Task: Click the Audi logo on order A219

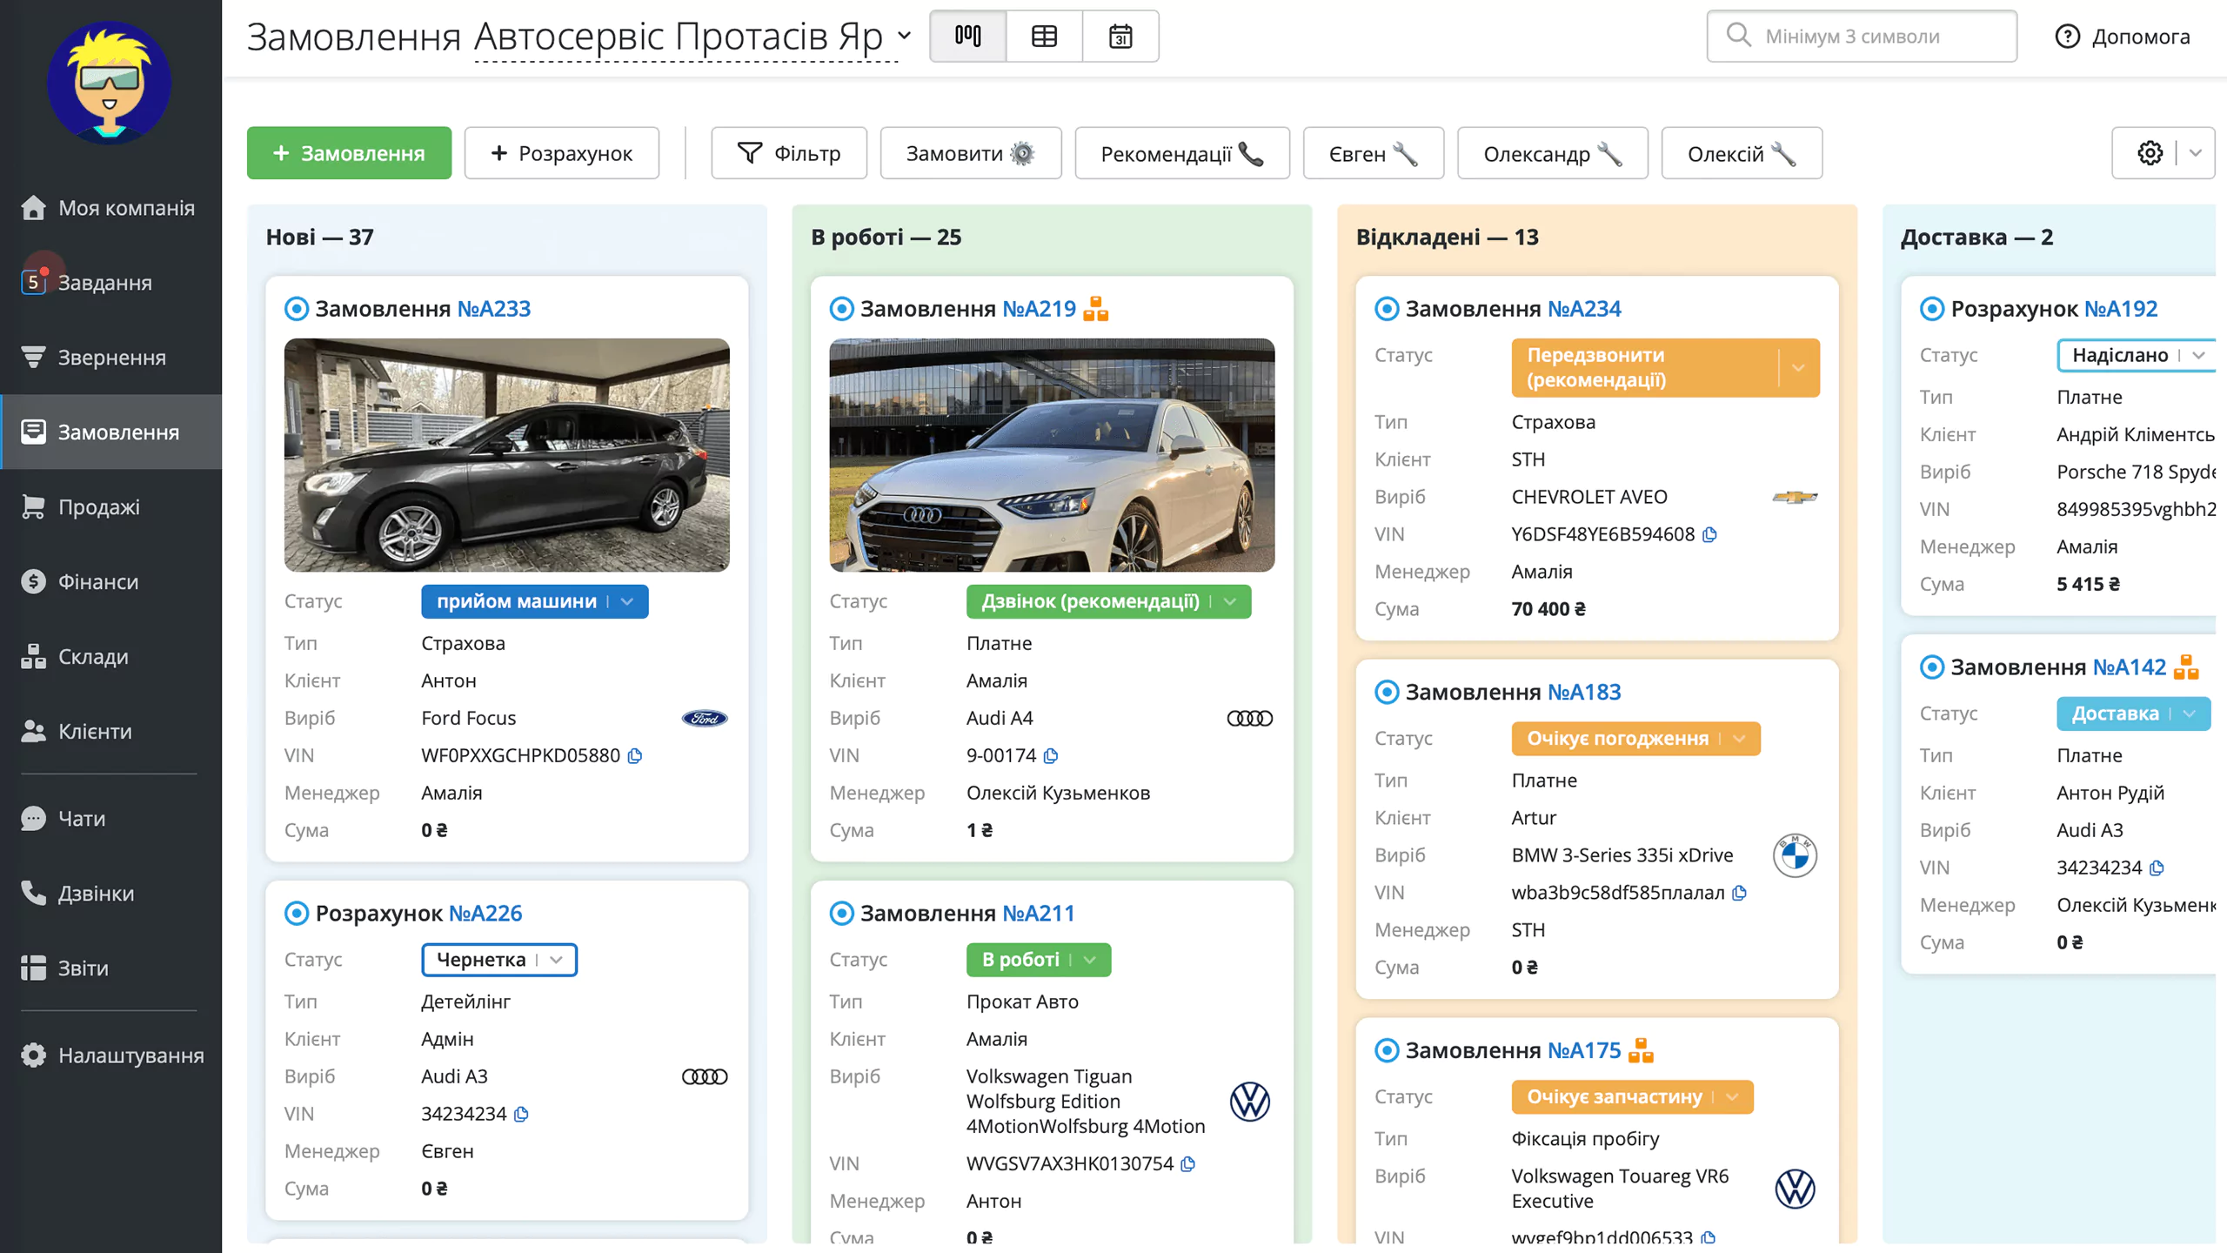Action: [1249, 718]
